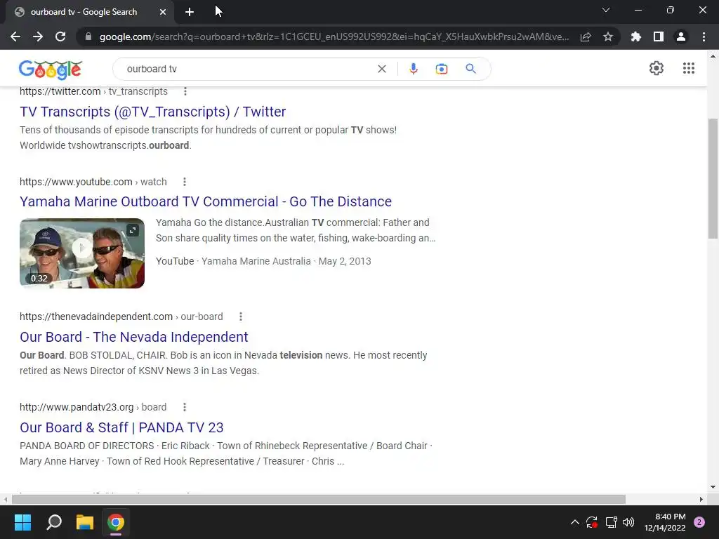Toggle the Chrome side panel icon

tap(659, 36)
